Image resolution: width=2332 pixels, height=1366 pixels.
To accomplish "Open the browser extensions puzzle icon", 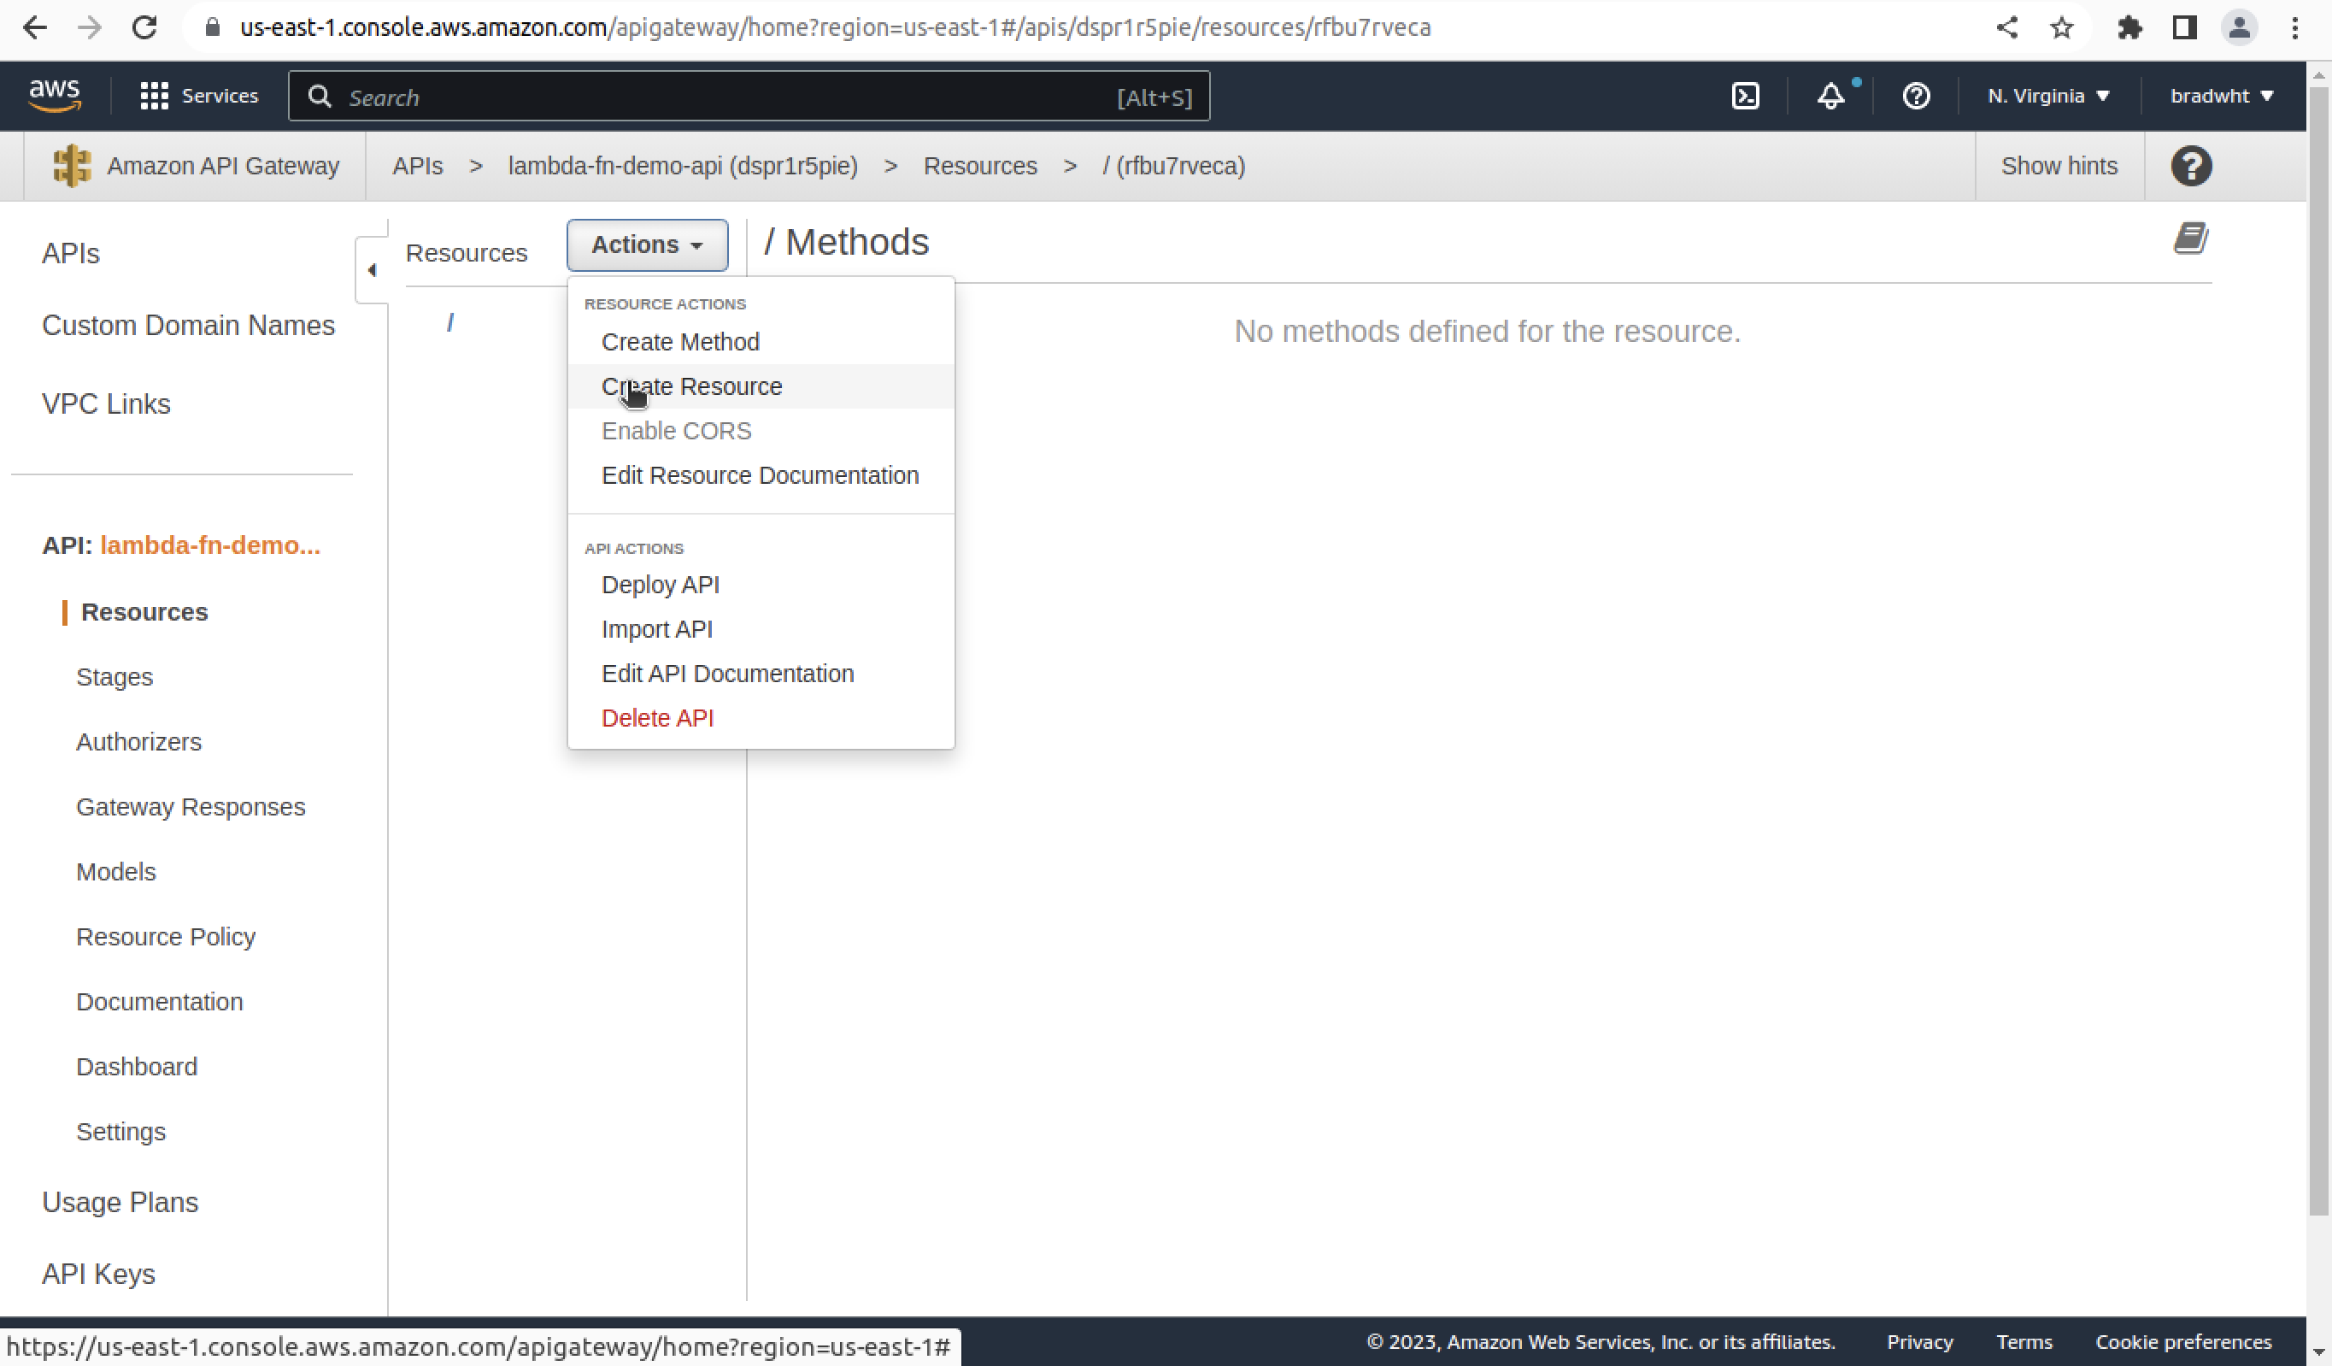I will tap(2129, 27).
